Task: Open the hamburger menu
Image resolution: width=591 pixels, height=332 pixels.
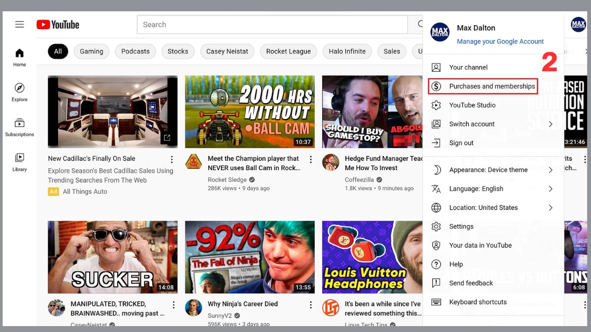Action: pos(19,24)
